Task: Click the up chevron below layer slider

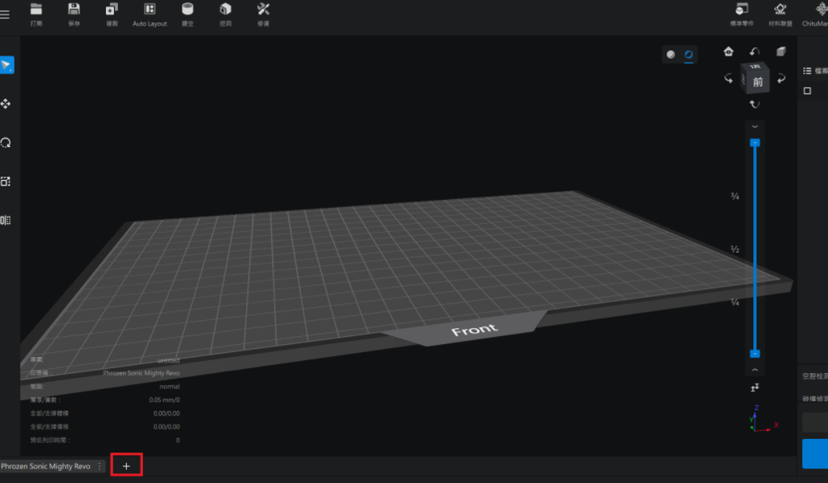Action: coord(754,370)
